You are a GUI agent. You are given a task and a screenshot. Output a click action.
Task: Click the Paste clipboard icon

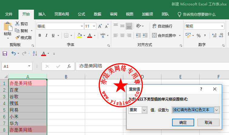(8, 26)
